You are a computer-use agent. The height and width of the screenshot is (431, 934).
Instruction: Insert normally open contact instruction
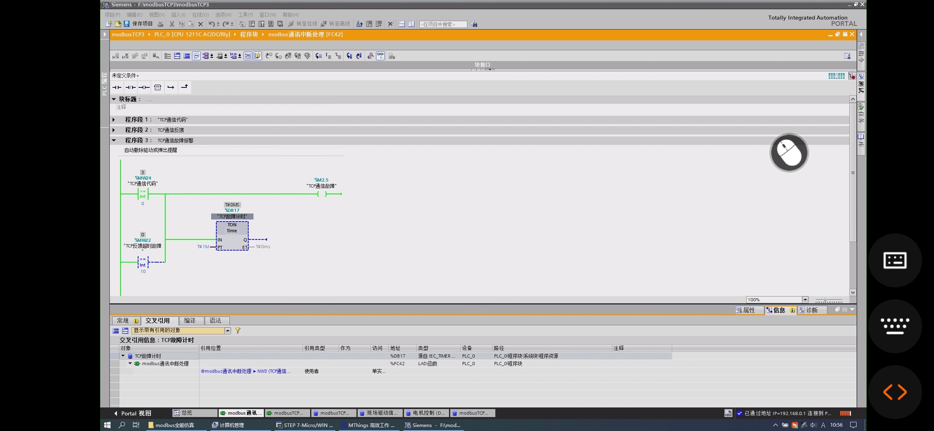click(x=117, y=87)
